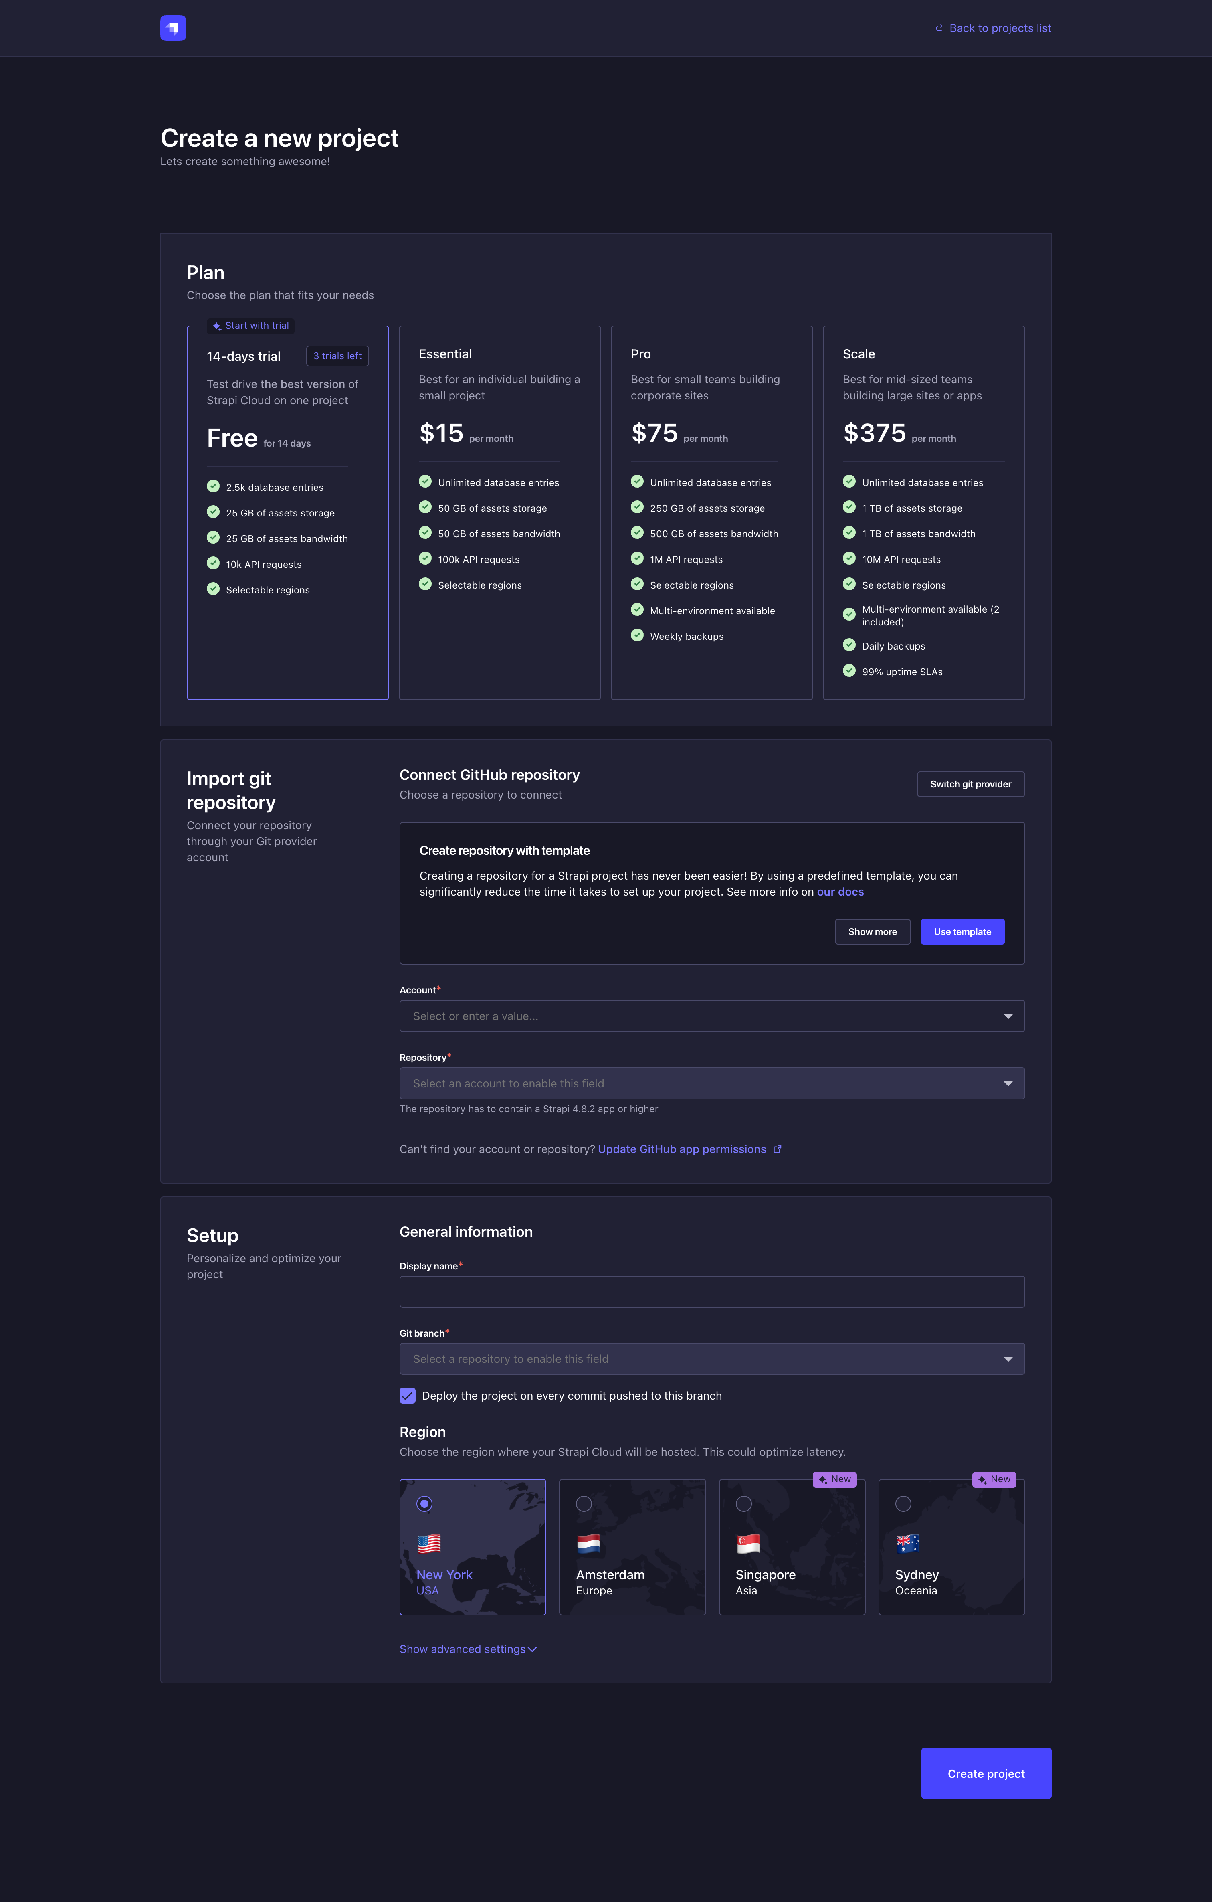
Task: Click the Use template button
Action: pos(962,931)
